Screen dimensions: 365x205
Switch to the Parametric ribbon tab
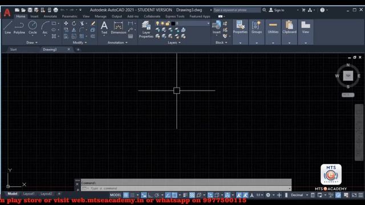70,17
